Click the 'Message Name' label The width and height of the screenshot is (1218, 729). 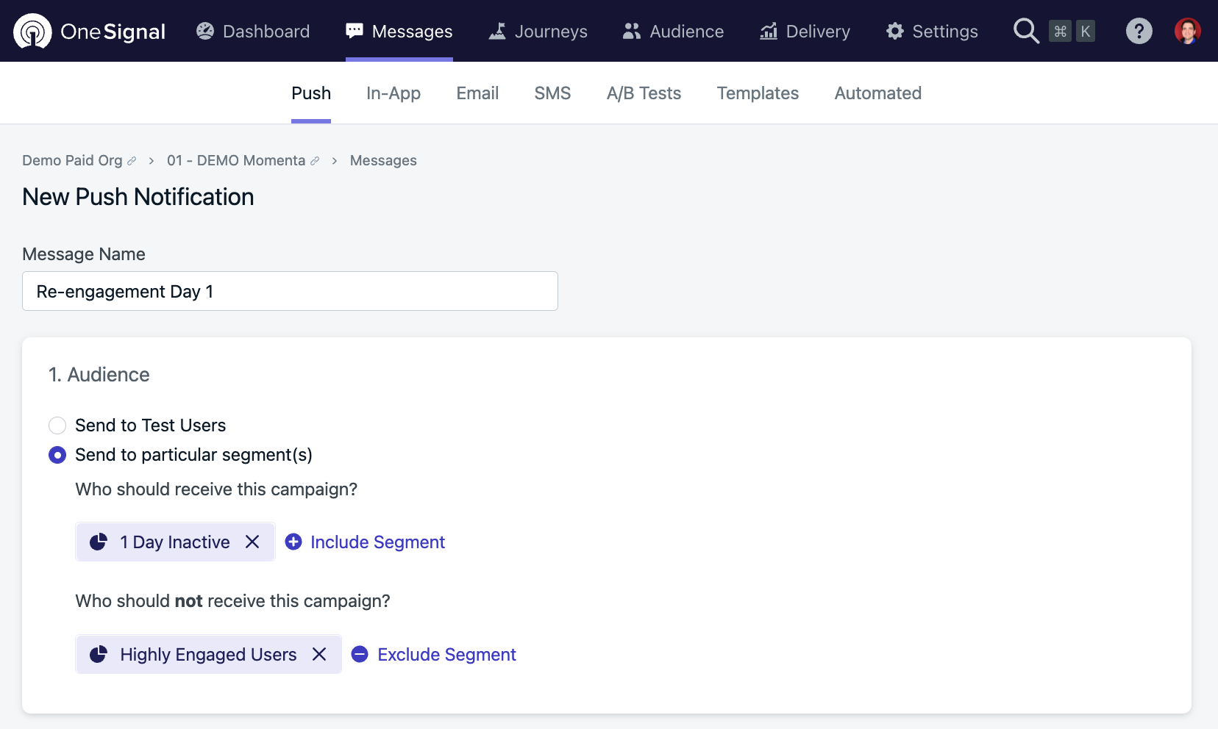click(84, 254)
